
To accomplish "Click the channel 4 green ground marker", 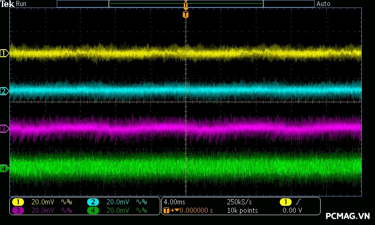I will tap(4, 168).
